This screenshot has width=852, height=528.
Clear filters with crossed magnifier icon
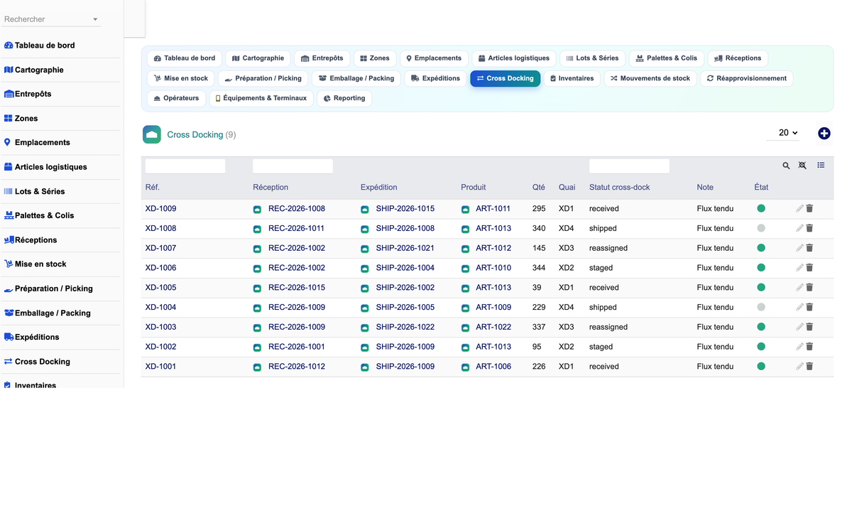click(x=802, y=166)
